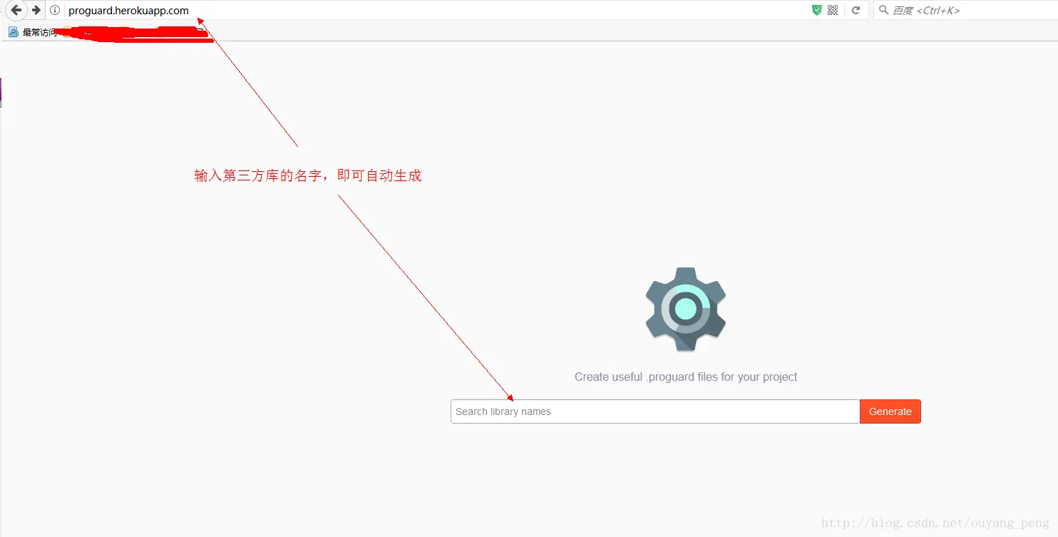Screen dimensions: 1058x537
Task: Click the forward navigation arrow
Action: (36, 10)
